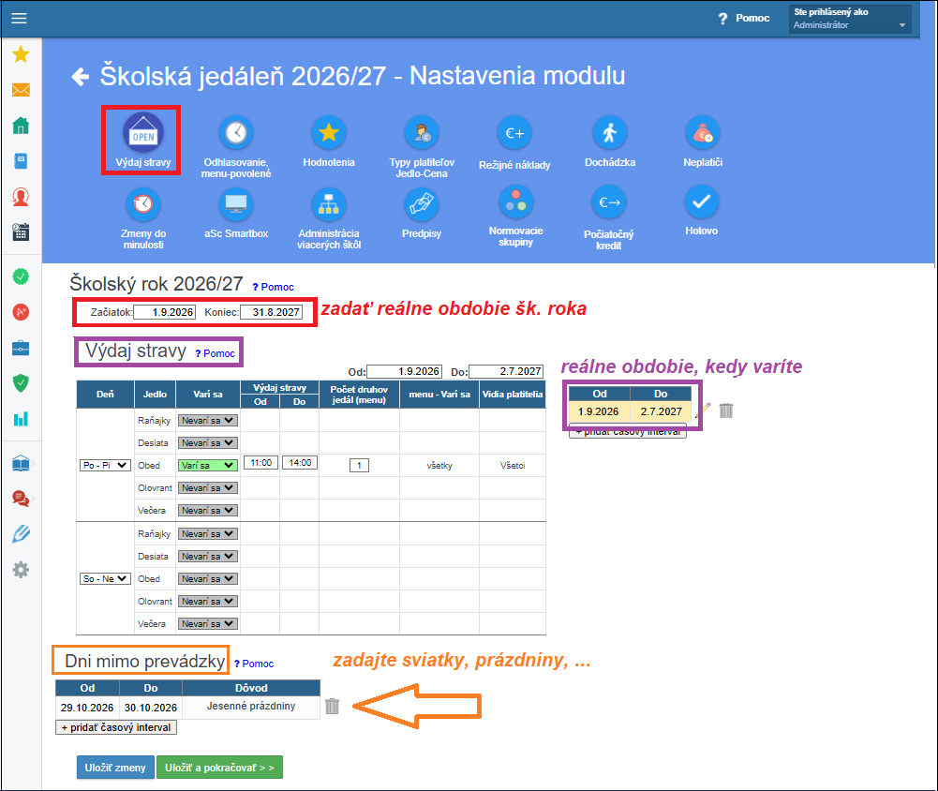
Task: Go back using the arrow beside Školská jedáleň
Action: pos(81,77)
